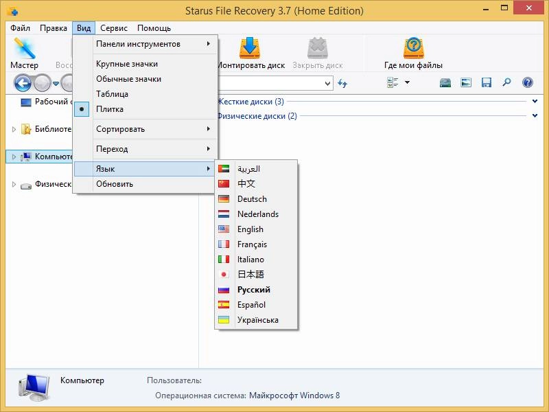Expand the Физические диски tree node

14,184
